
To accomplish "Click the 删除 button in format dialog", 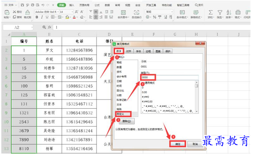I will click(x=126, y=121).
